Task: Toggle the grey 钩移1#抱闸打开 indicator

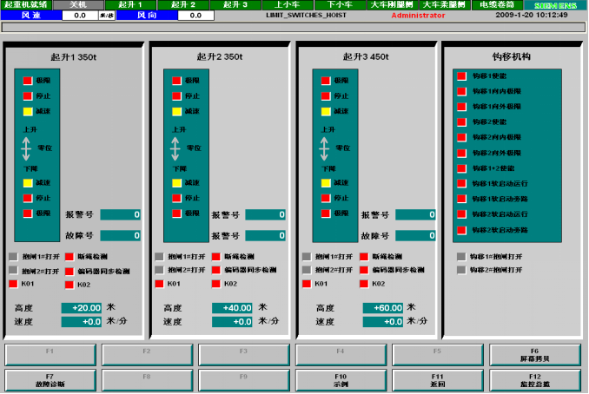Action: (x=461, y=257)
